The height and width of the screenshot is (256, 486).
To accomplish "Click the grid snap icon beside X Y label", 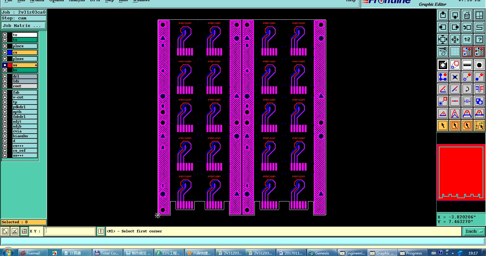I will (24, 231).
